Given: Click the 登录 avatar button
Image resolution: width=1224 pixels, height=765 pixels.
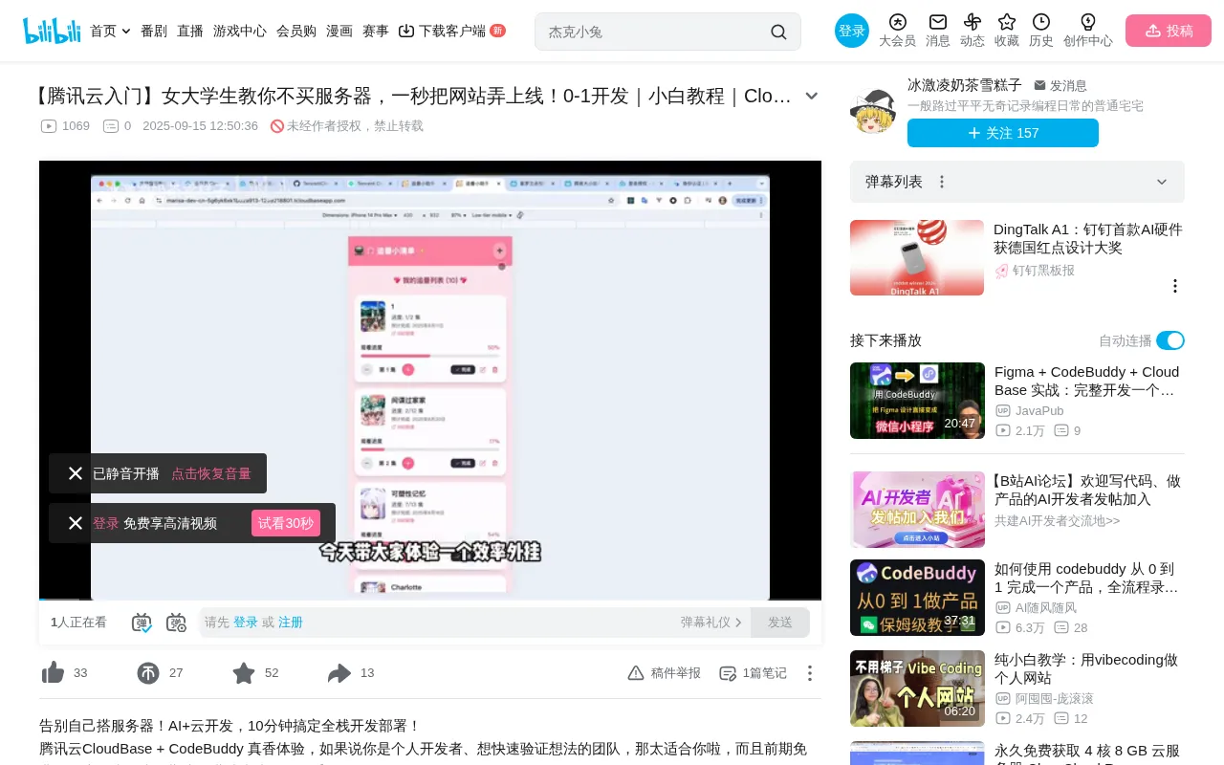Looking at the screenshot, I should pyautogui.click(x=852, y=31).
